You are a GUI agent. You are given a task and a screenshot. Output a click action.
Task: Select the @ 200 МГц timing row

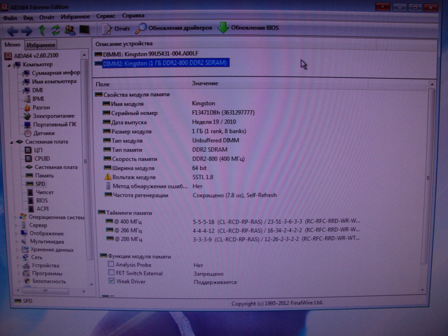[233, 239]
